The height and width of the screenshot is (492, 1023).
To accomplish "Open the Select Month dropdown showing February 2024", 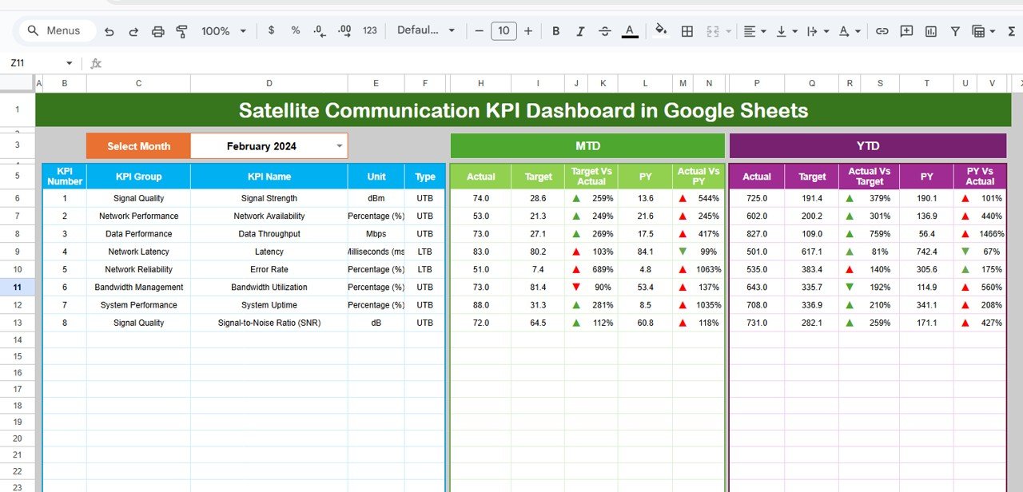I will coord(337,146).
